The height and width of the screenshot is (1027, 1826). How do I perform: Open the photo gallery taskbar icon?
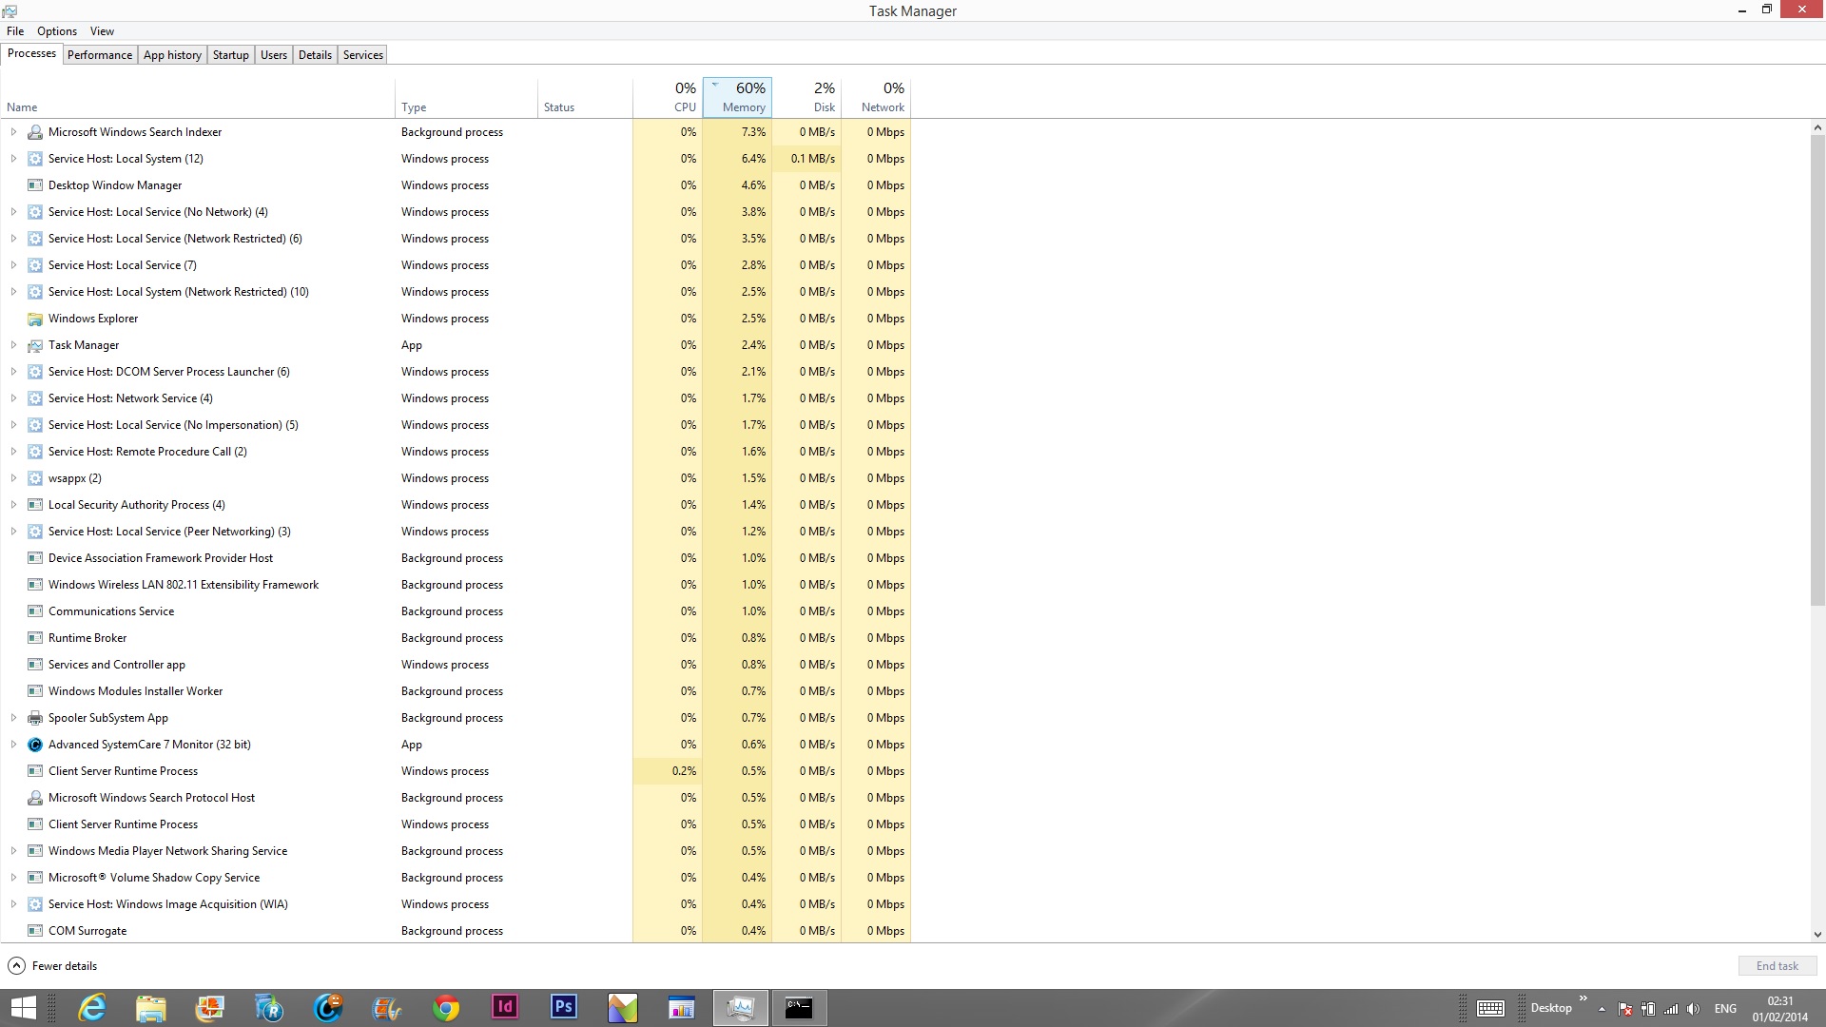pos(209,1008)
